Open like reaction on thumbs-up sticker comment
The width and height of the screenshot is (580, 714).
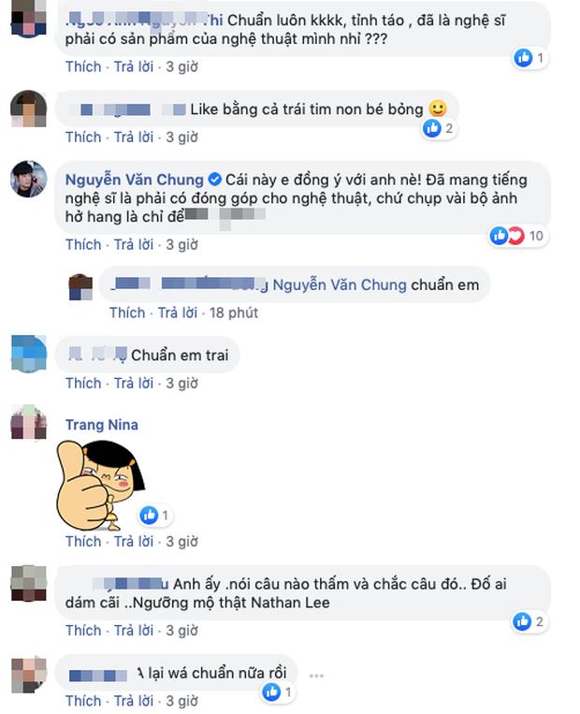click(155, 516)
